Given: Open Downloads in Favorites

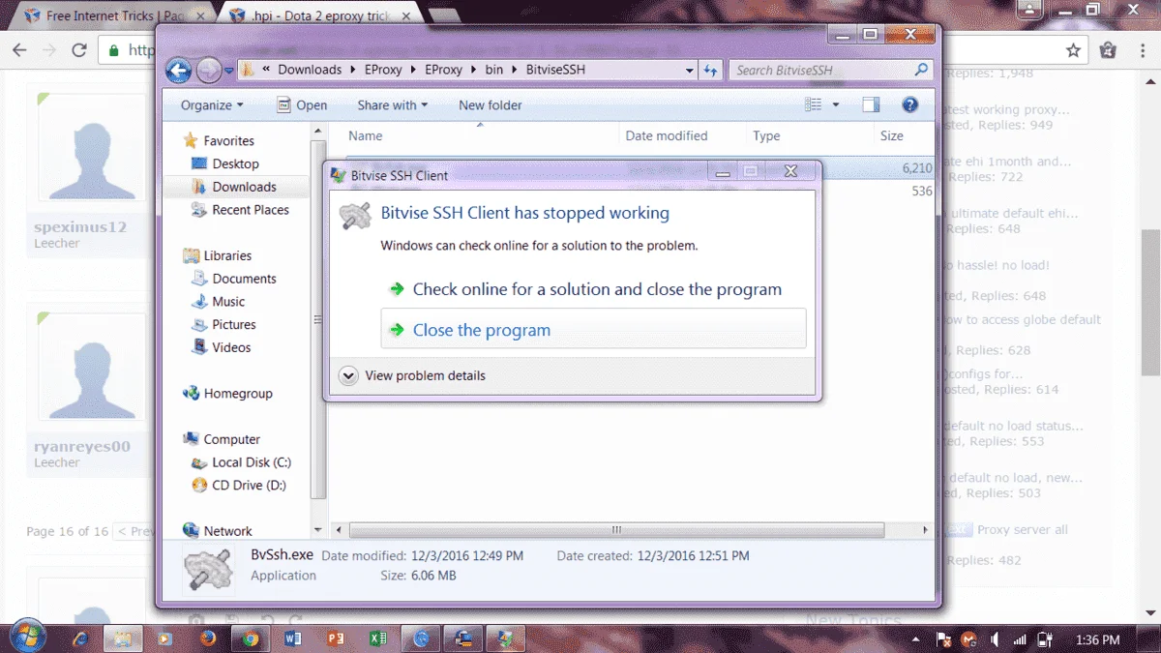Looking at the screenshot, I should [x=244, y=187].
